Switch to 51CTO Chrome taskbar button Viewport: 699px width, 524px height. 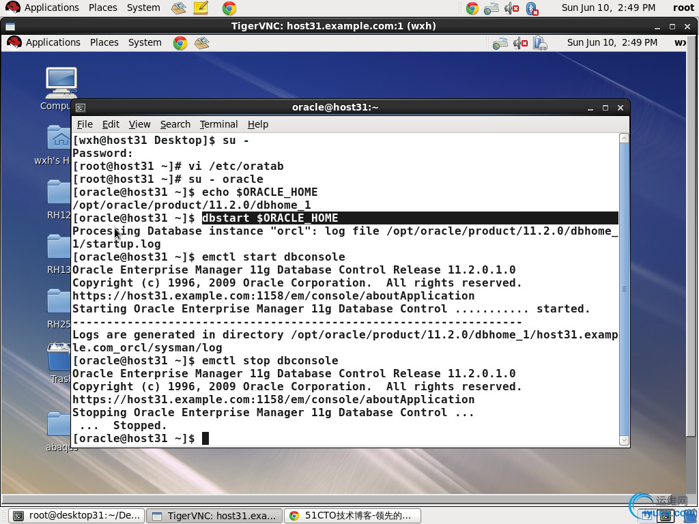pos(352,516)
